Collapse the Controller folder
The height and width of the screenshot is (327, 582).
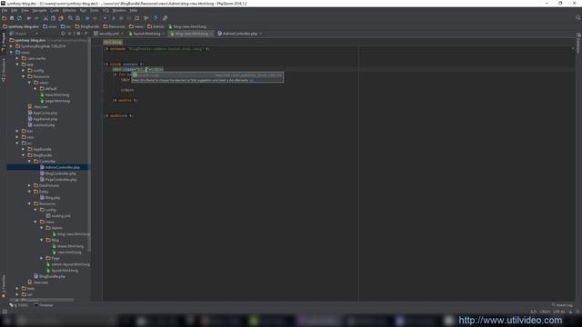(29, 162)
